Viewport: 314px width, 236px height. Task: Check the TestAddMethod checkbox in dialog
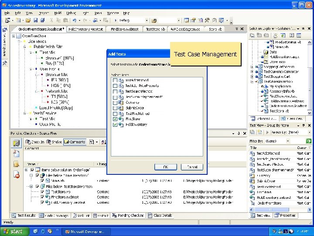115,80
